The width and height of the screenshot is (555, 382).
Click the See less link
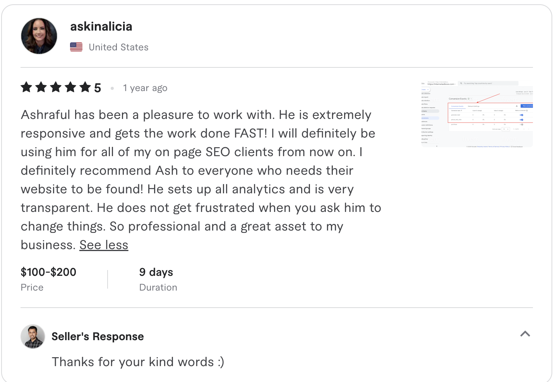pyautogui.click(x=104, y=245)
